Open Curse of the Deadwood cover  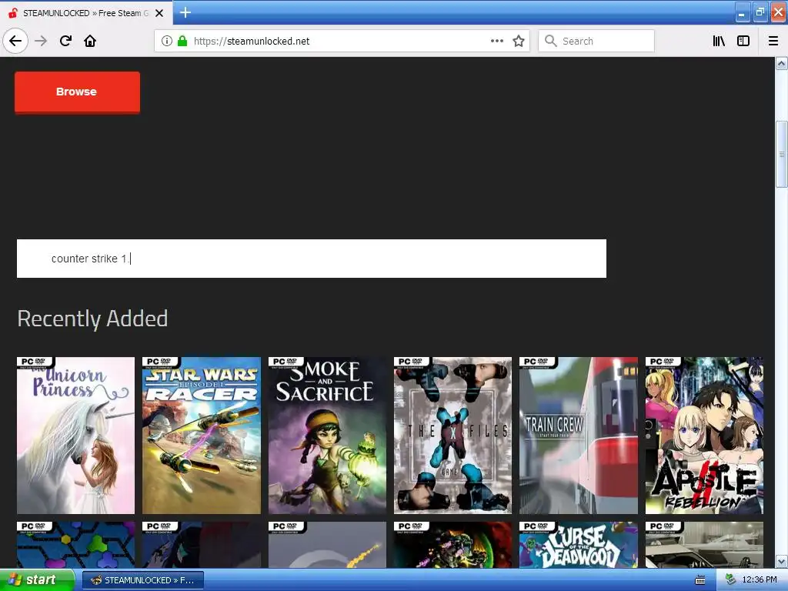click(579, 545)
